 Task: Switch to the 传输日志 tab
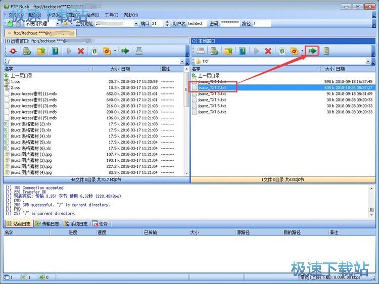[x=48, y=224]
